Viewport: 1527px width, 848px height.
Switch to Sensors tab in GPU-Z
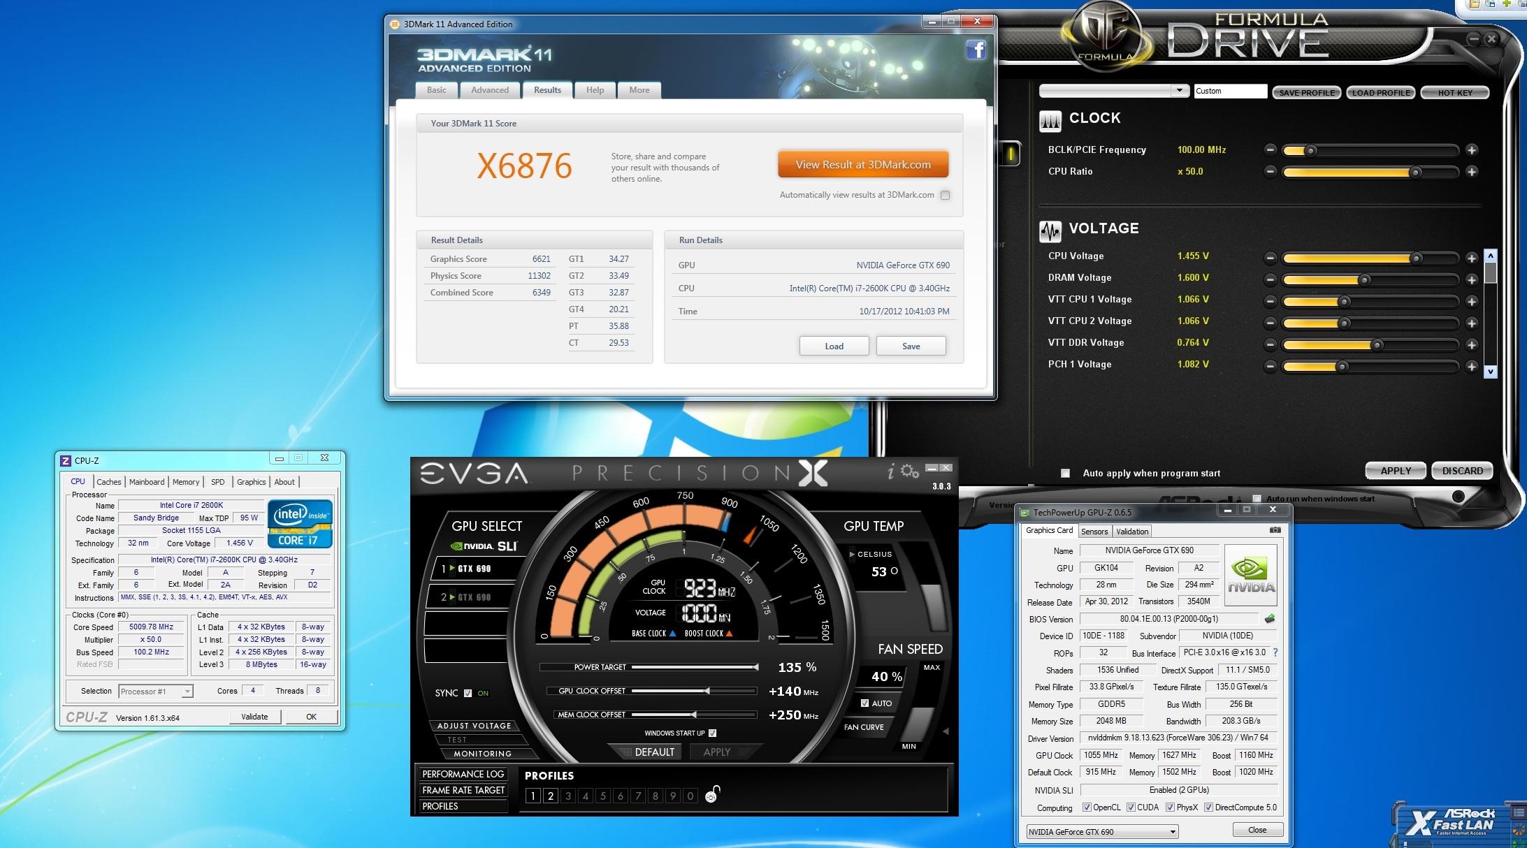tap(1094, 532)
